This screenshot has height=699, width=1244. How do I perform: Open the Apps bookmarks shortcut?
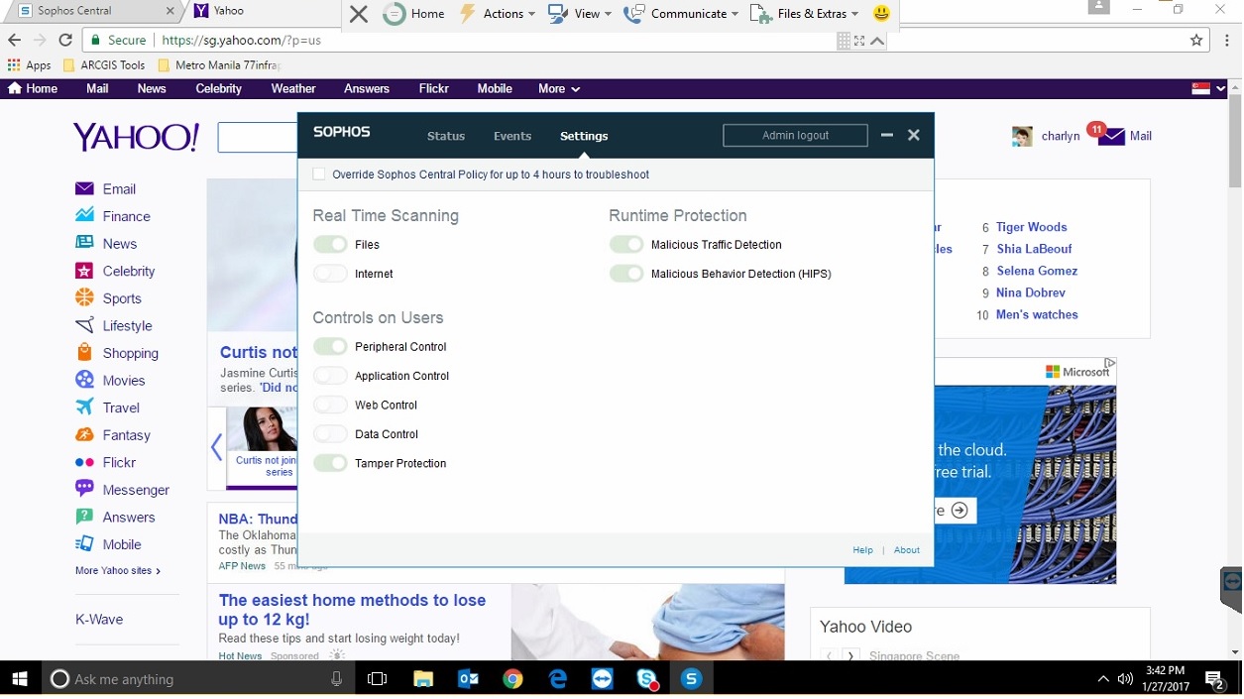29,65
